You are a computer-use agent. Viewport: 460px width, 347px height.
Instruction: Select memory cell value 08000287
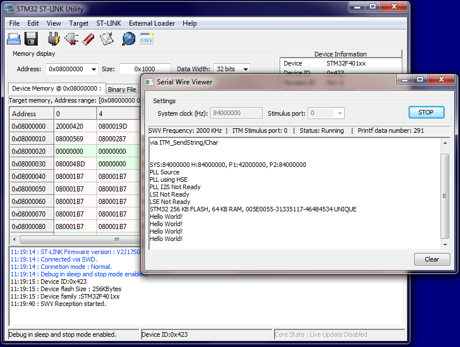tap(118, 139)
